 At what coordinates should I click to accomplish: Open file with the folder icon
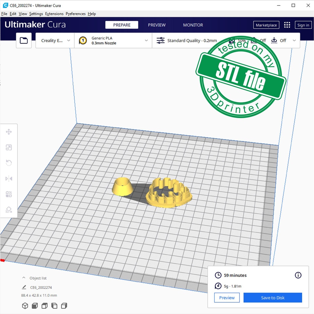click(x=24, y=40)
